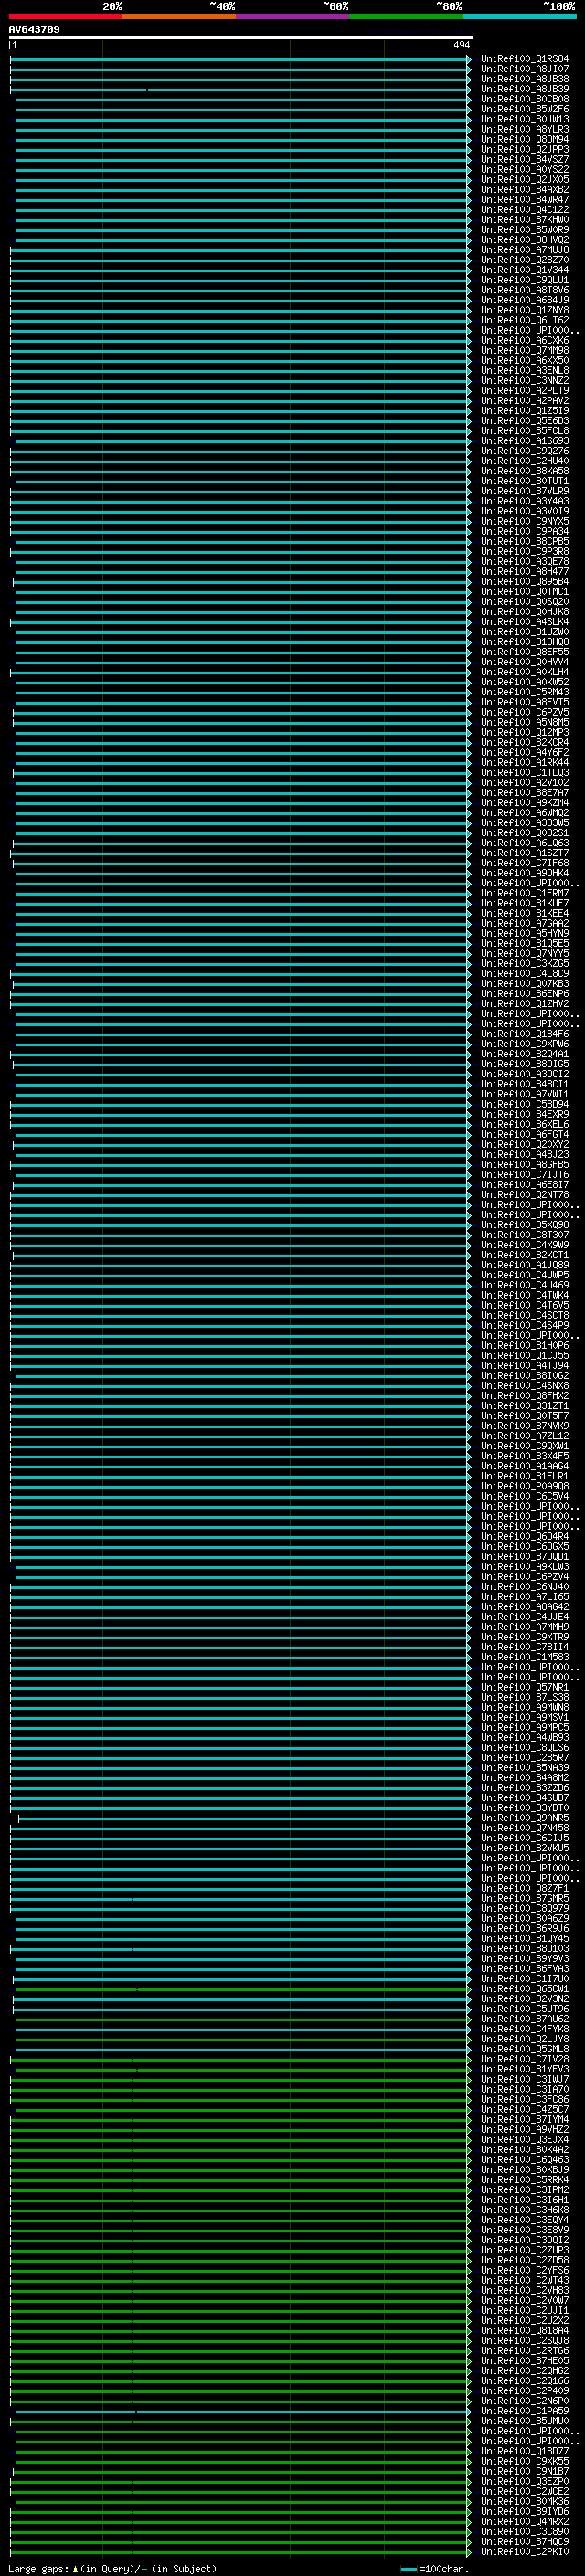Screen dimensions: 585x2576
Task: Open hit UniRef100_Q4C122
Action: pos(524,210)
